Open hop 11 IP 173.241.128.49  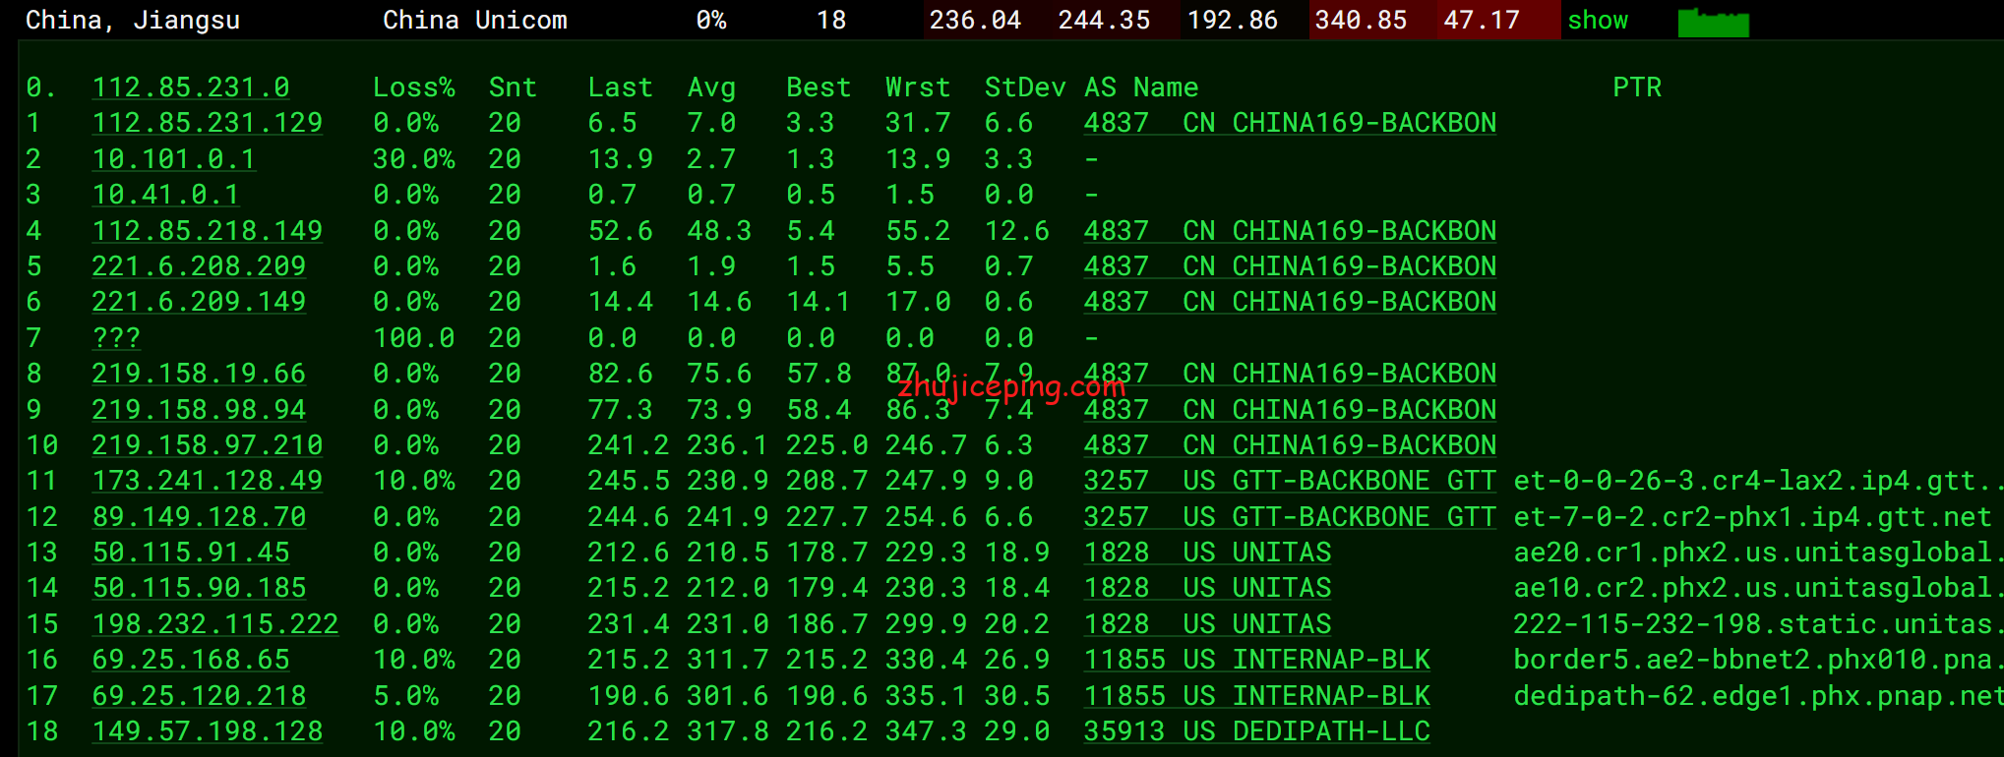pyautogui.click(x=208, y=481)
